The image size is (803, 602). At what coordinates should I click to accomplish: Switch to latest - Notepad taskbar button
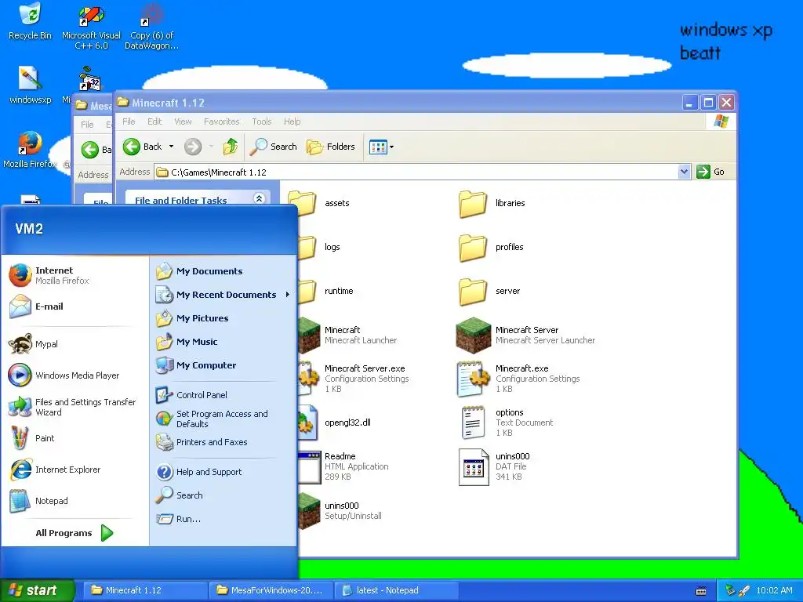[x=398, y=590]
